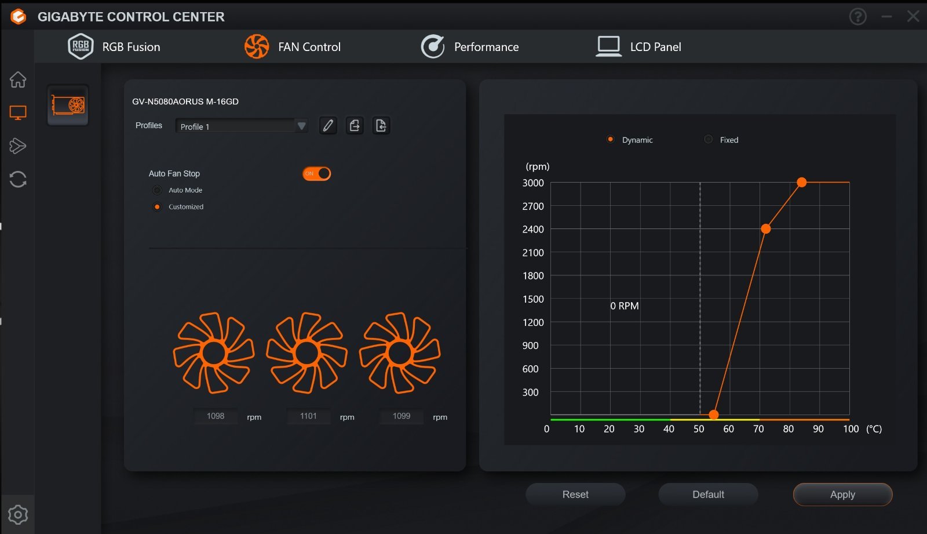Click the Default button
The height and width of the screenshot is (534, 927).
pos(708,495)
